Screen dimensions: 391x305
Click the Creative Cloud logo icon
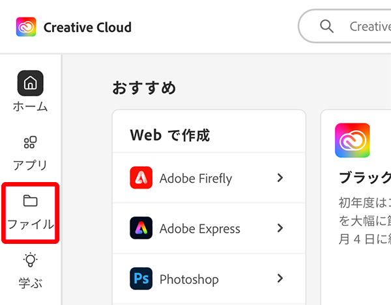[26, 27]
